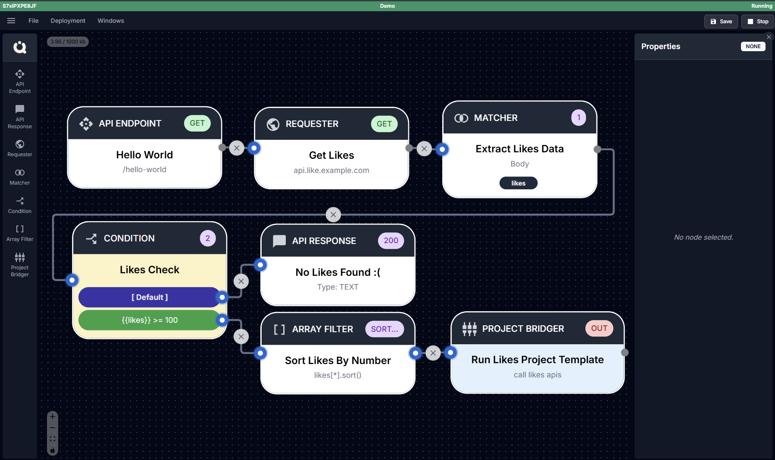Delete connection from Array Filter to Project Bridger
The width and height of the screenshot is (775, 460).
[x=433, y=353]
